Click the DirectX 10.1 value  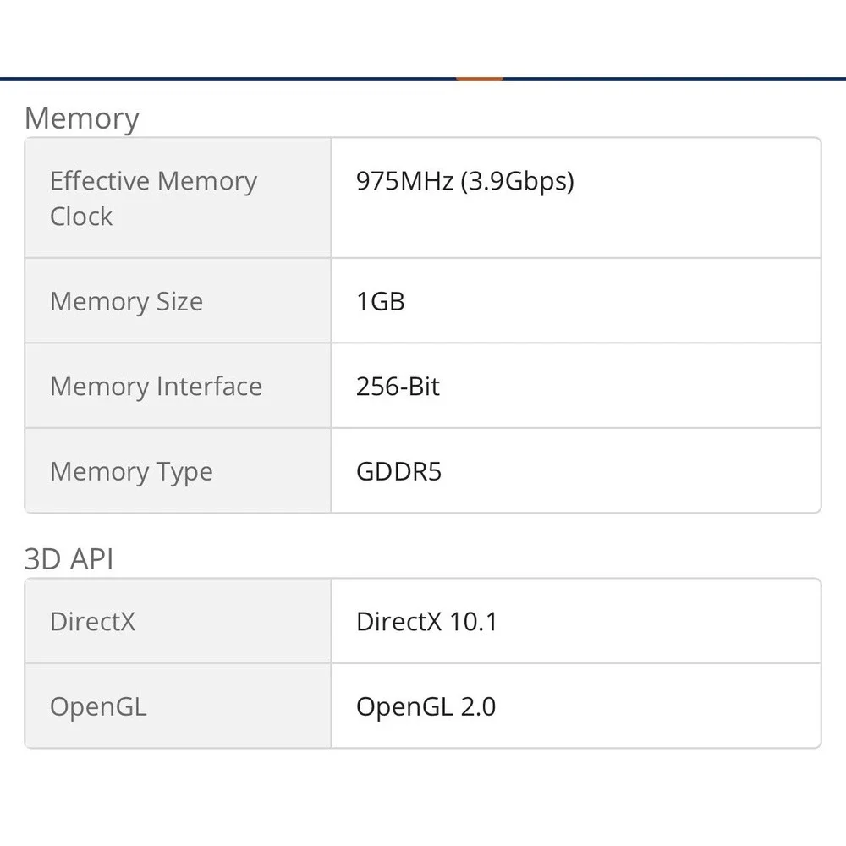[426, 622]
